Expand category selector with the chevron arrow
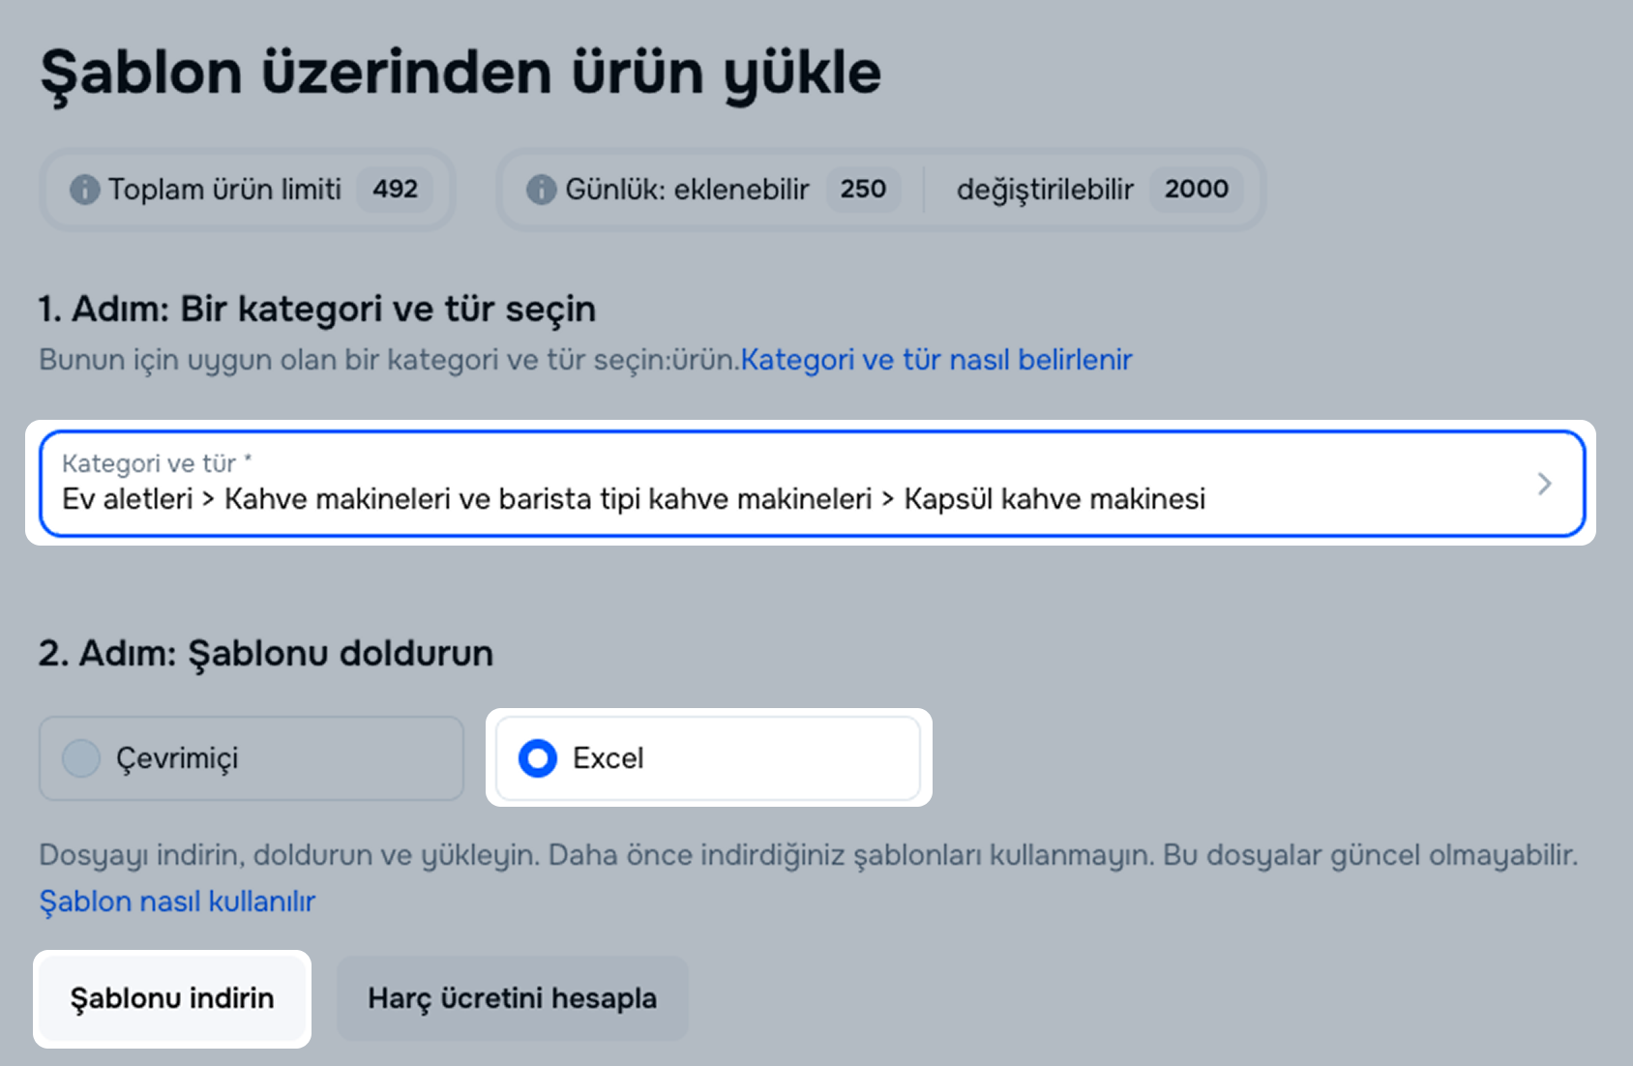The image size is (1633, 1066). pos(1544,484)
